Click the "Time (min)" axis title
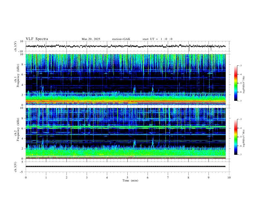This screenshot has height=199, width=258. [x=130, y=180]
